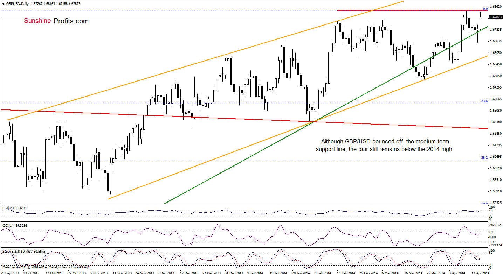503x276 pixels.
Task: Click the 22 Dec 2013 date label
Action: click(212, 273)
